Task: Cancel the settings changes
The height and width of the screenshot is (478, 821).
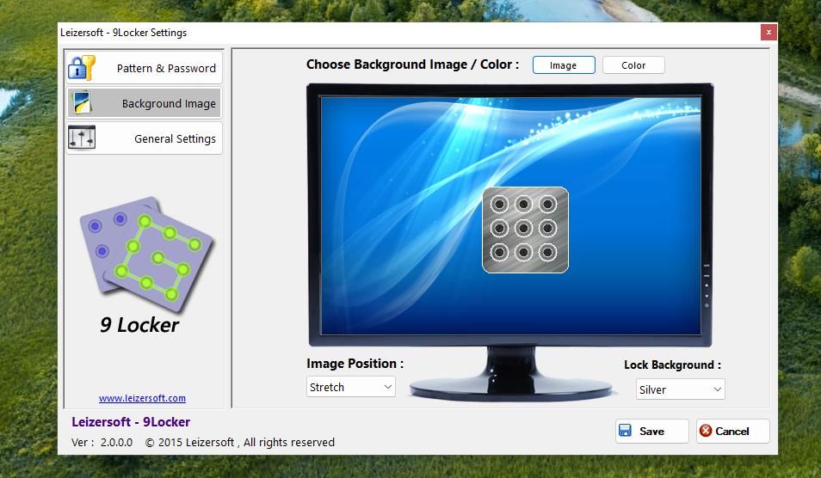Action: pos(732,431)
